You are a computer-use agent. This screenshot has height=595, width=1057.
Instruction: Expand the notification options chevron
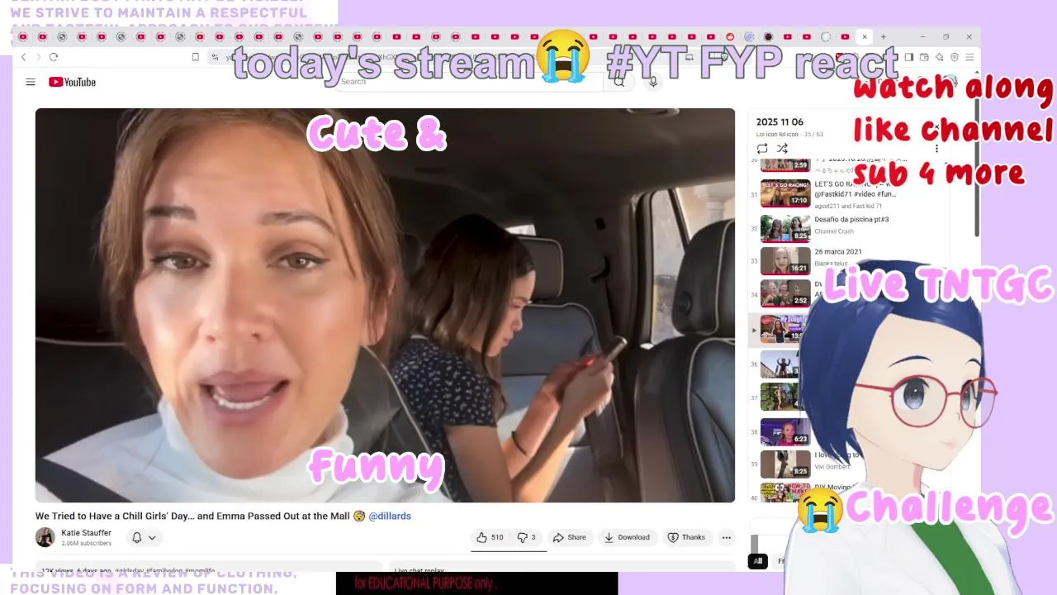pyautogui.click(x=152, y=538)
